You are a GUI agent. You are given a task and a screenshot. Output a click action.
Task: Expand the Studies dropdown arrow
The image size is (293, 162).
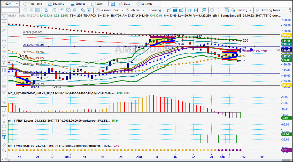click(x=88, y=4)
